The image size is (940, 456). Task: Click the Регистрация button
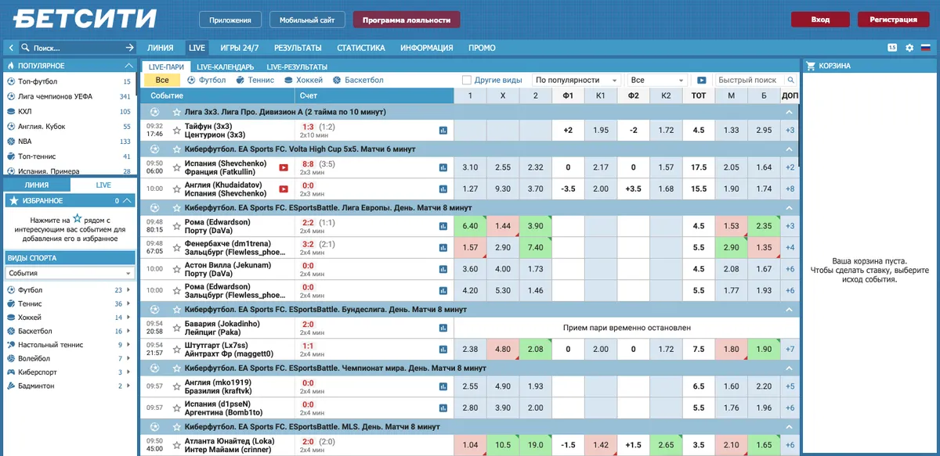pyautogui.click(x=893, y=20)
